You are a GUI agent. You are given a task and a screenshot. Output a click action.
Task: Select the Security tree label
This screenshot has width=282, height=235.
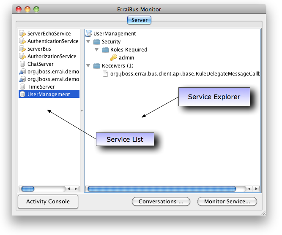(x=111, y=42)
